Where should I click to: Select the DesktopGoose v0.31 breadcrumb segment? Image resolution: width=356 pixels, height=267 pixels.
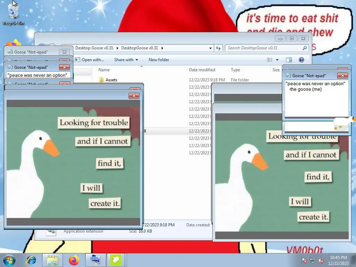tap(139, 48)
